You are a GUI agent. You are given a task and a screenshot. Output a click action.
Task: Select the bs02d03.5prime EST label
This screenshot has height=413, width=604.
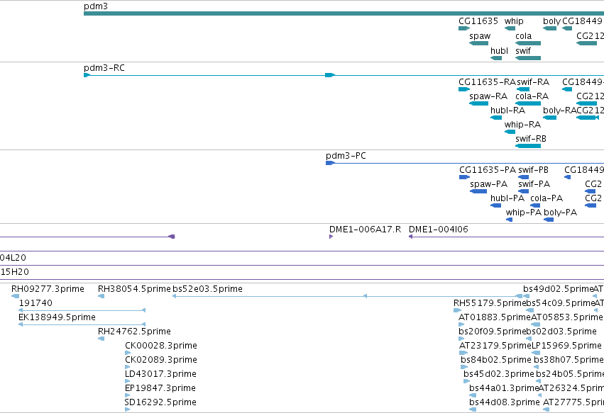point(561,332)
